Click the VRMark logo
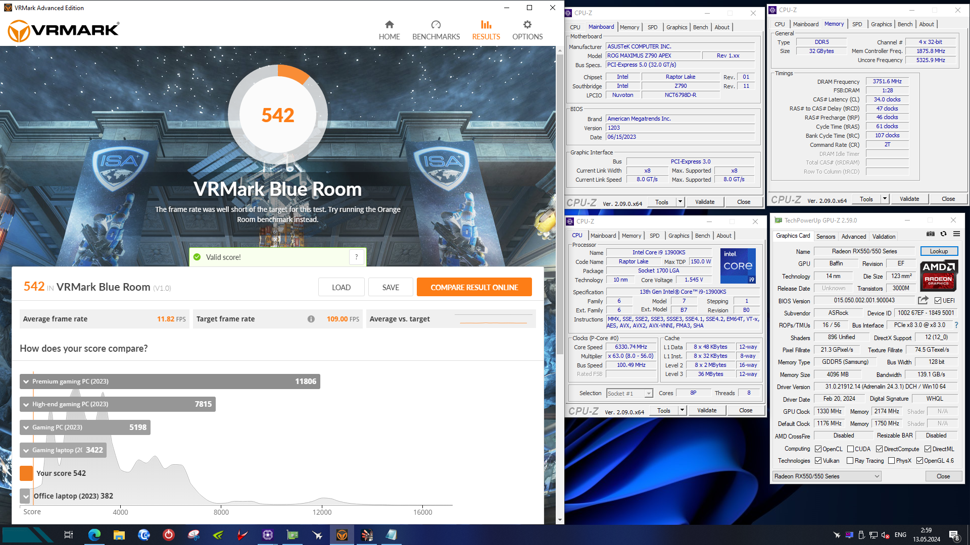 pos(64,31)
